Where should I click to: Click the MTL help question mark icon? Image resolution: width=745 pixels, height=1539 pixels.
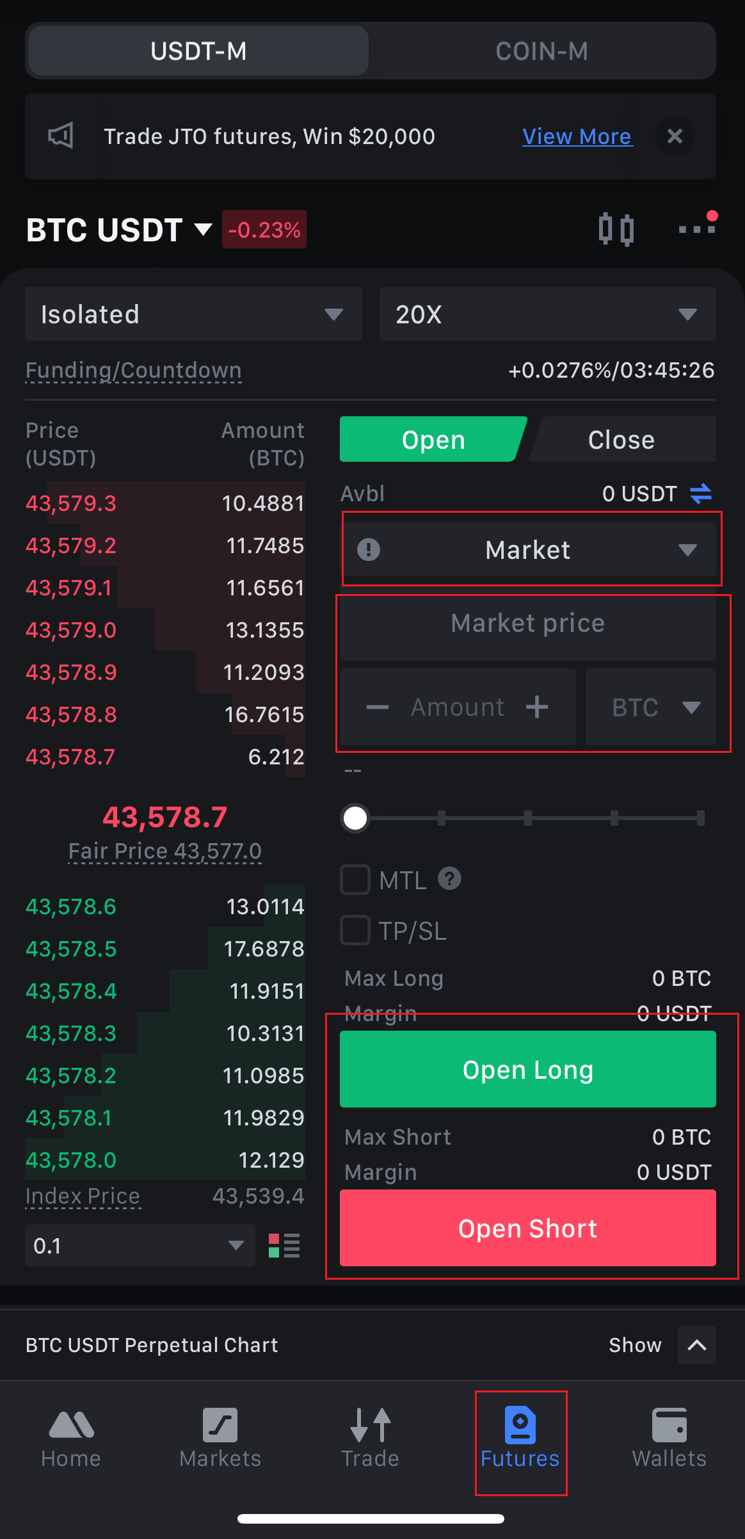(449, 879)
